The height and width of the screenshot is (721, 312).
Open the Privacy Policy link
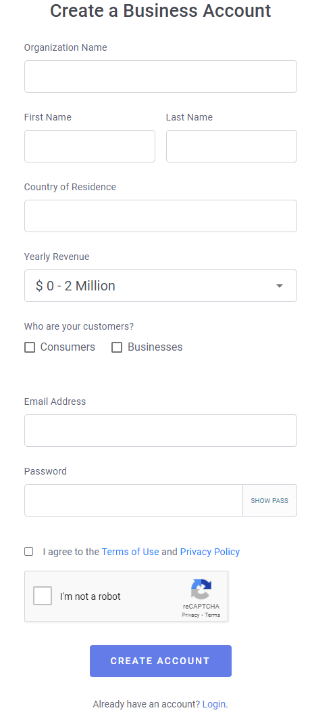tap(209, 552)
